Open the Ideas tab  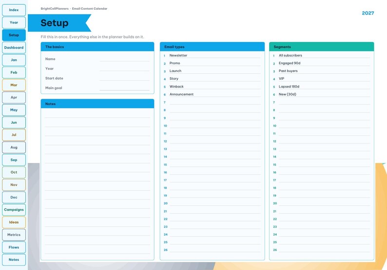pyautogui.click(x=14, y=222)
